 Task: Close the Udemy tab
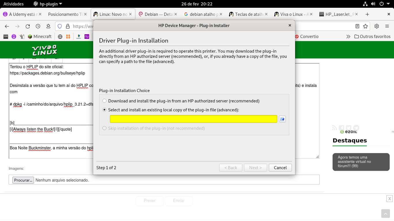(40, 14)
